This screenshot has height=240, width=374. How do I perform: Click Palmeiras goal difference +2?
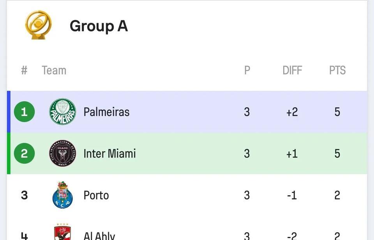click(292, 112)
